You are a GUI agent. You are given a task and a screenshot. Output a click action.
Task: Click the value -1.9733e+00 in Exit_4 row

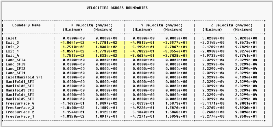[x=212, y=56]
